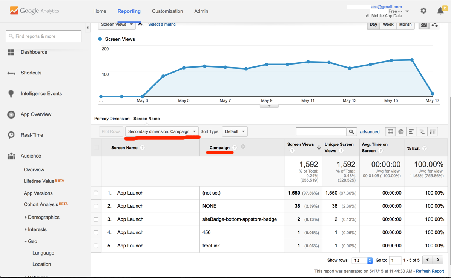Image resolution: width=451 pixels, height=278 pixels.
Task: Remove the Campaign secondary dimension
Action: (x=243, y=147)
